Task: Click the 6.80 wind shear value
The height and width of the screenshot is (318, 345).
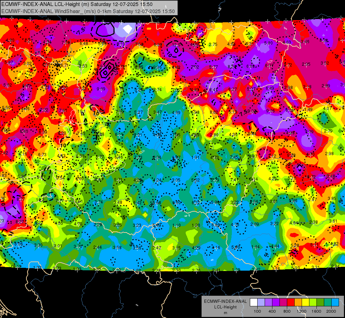Action: coord(216,225)
